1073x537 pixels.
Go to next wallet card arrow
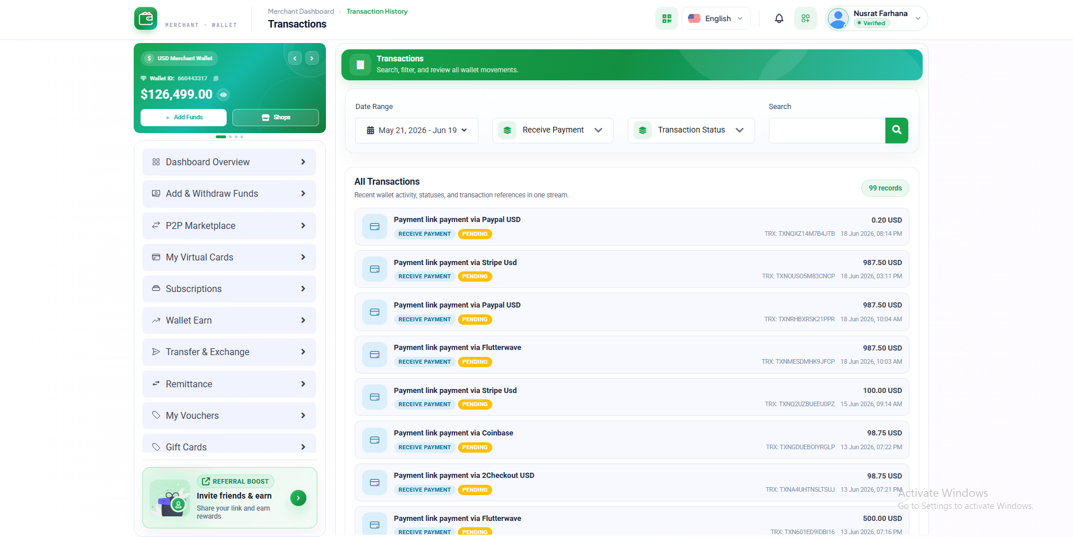(x=312, y=58)
